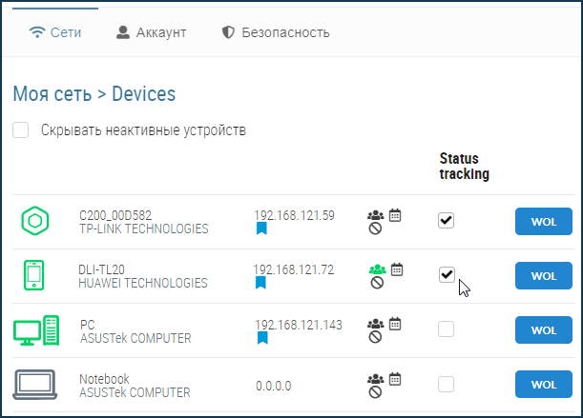
Task: Click the calendar icon in the PC row
Action: point(395,324)
